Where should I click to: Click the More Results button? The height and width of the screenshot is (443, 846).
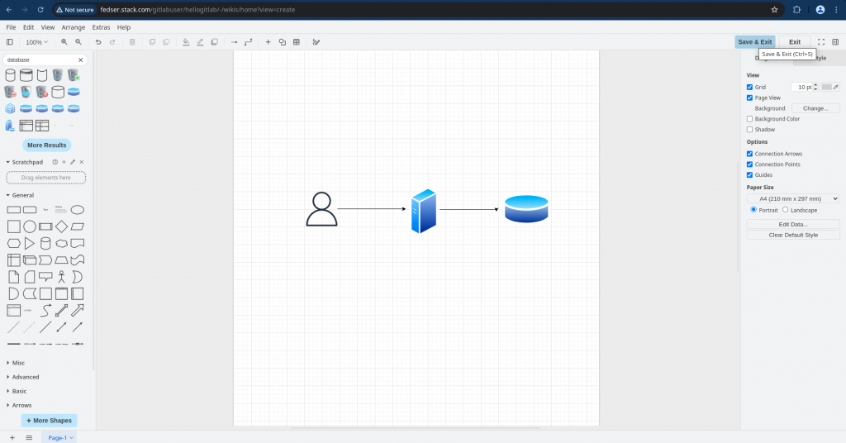click(46, 145)
